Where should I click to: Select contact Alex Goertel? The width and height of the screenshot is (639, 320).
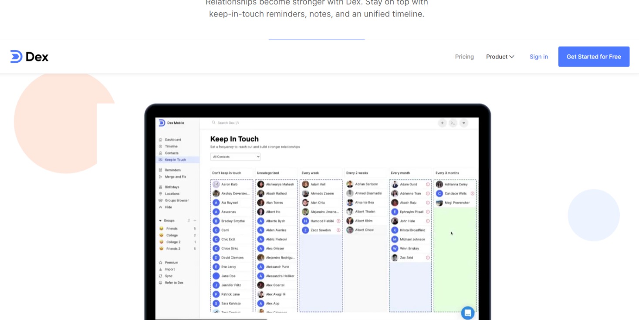[x=276, y=285]
